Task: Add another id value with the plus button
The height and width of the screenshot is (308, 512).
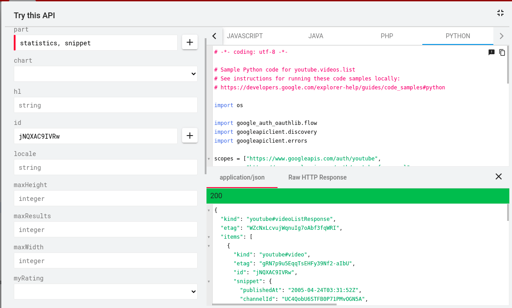Action: click(x=190, y=136)
